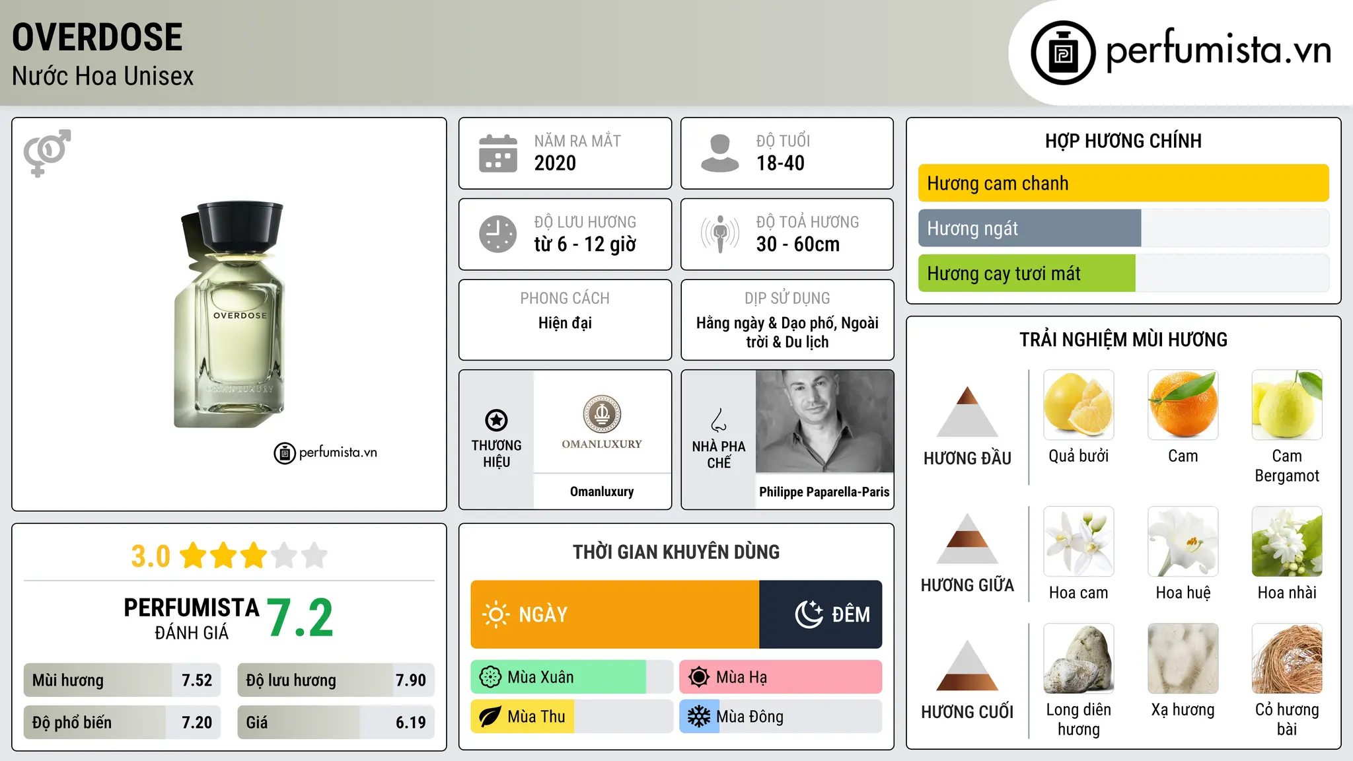Click the small perfumista.vn watermark logo under bottle

326,453
